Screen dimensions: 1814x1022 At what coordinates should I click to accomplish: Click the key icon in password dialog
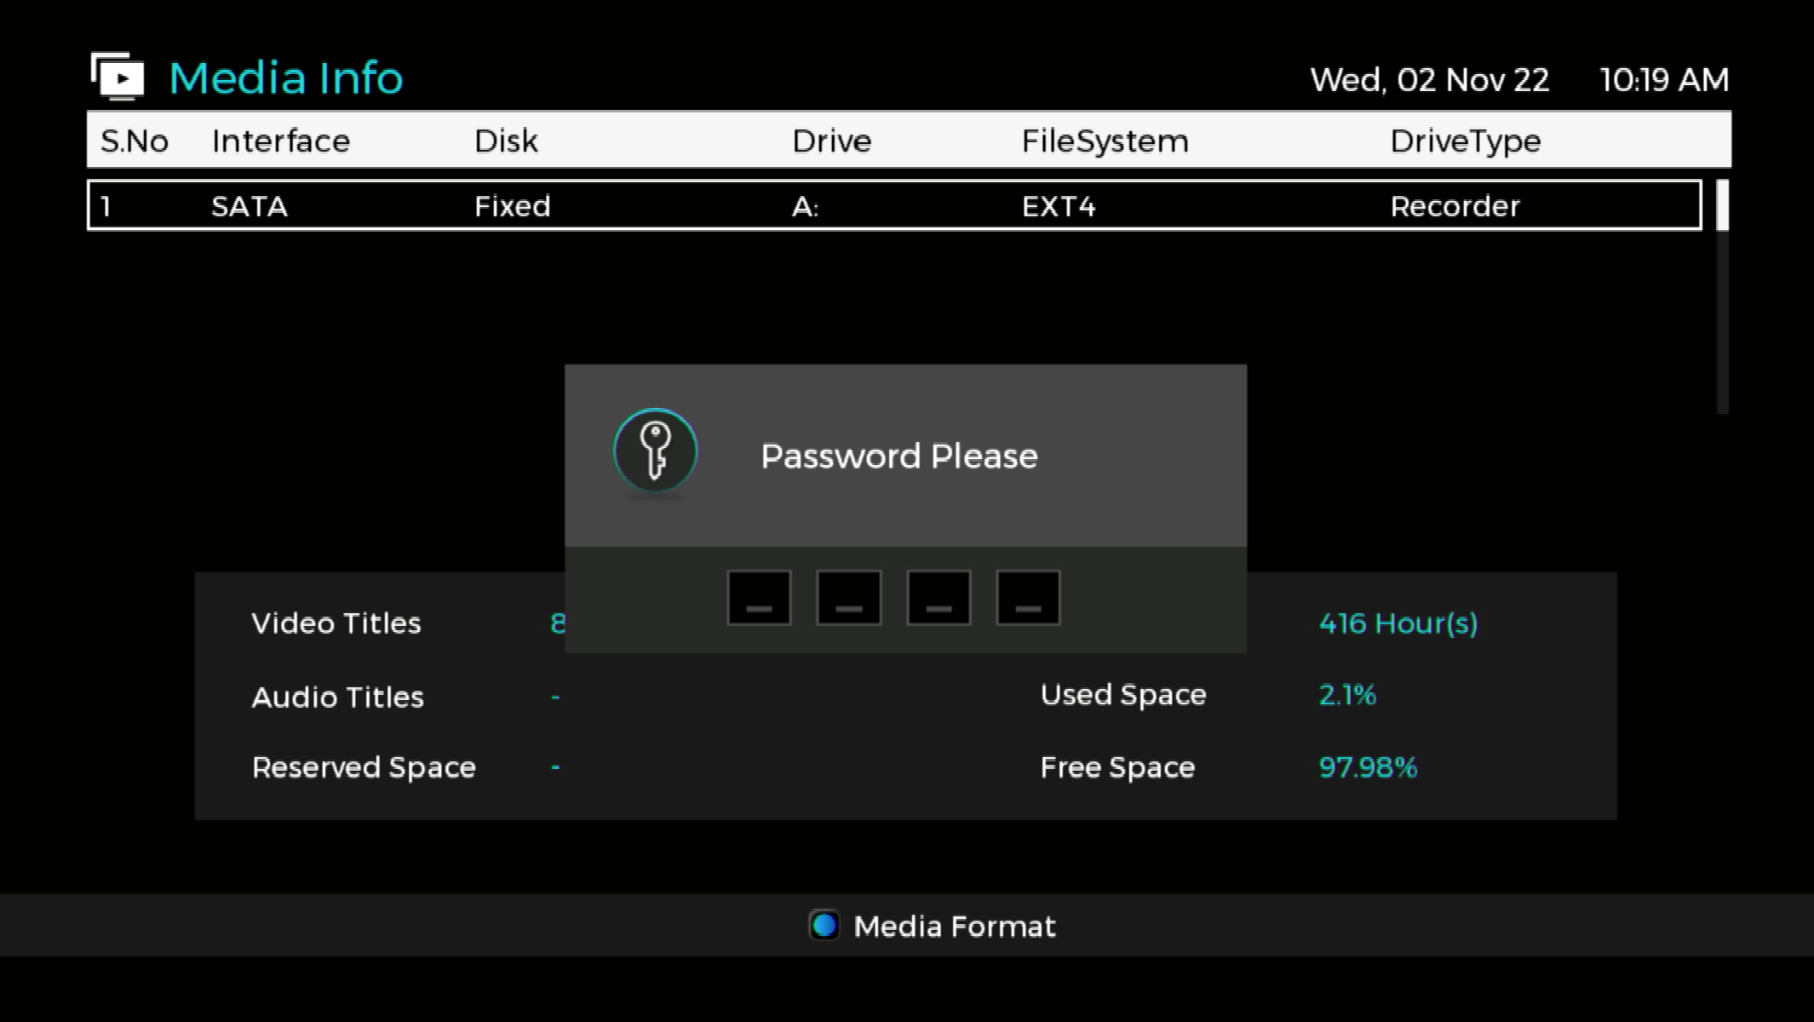[655, 453]
